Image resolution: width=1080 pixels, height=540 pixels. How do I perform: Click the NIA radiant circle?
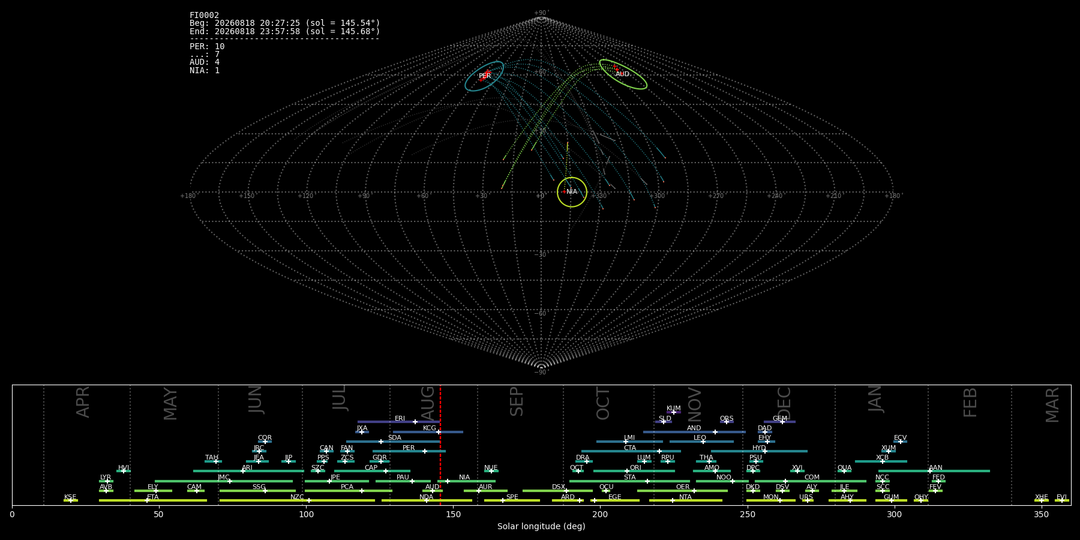pos(572,192)
